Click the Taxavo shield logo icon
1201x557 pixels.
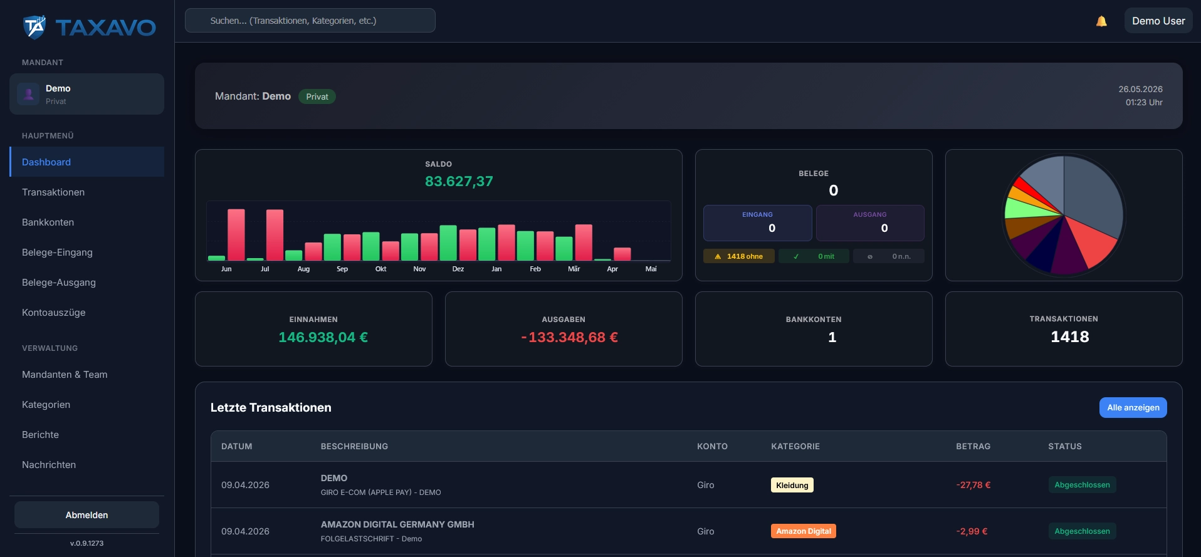click(34, 27)
